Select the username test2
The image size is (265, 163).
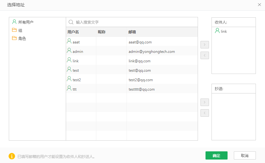pos(77,80)
